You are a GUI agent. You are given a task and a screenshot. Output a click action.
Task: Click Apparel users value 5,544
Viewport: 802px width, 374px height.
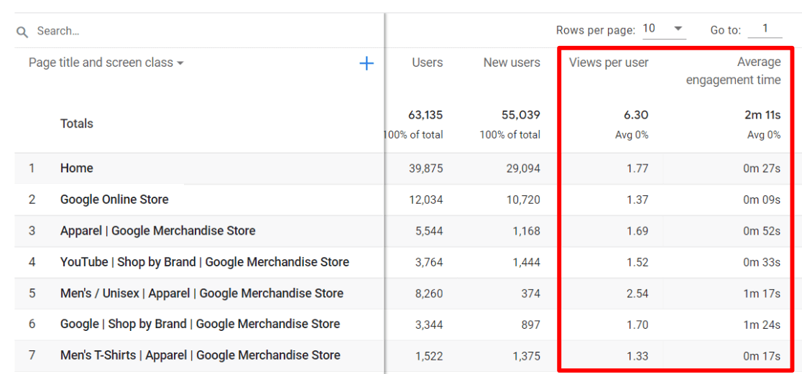point(429,231)
